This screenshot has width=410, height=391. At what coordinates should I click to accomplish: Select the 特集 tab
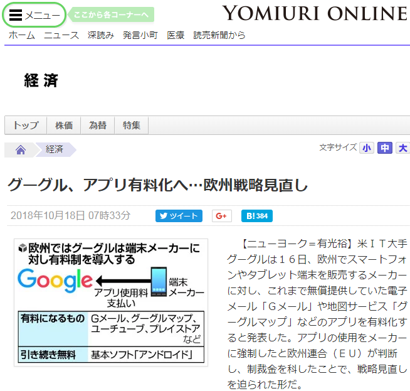click(x=132, y=126)
